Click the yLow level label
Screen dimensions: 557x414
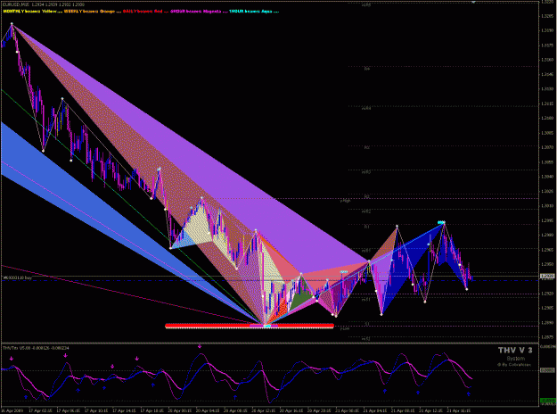point(345,328)
